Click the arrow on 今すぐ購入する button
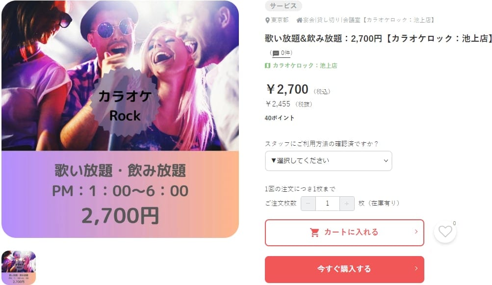The image size is (492, 285). [x=416, y=268]
